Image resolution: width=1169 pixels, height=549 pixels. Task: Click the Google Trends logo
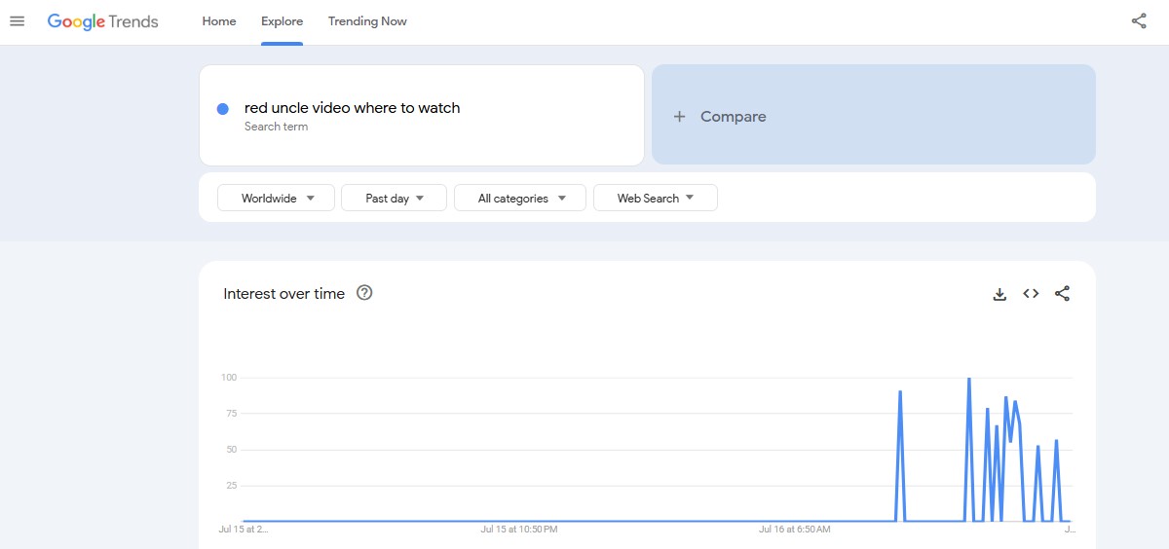pyautogui.click(x=102, y=21)
